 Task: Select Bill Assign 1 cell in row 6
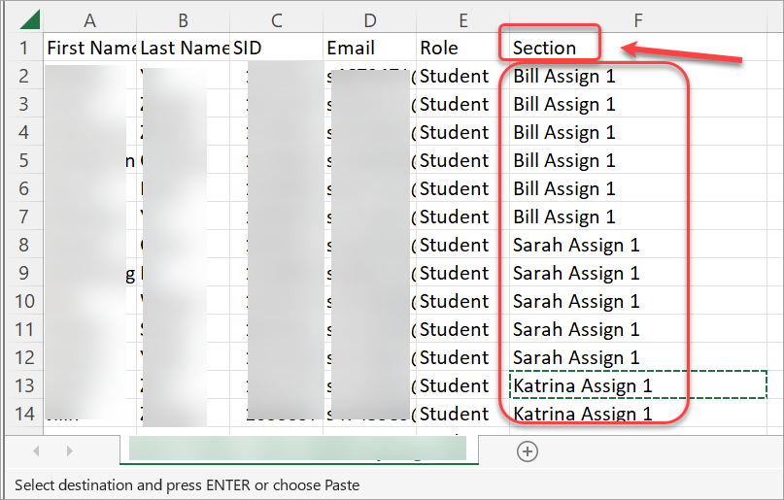(638, 187)
